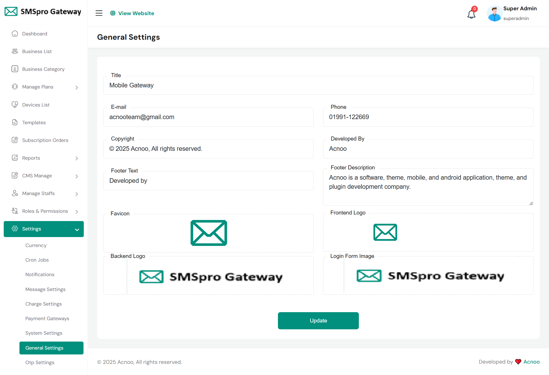The width and height of the screenshot is (549, 375).
Task: Click the Business List people icon
Action: click(15, 51)
